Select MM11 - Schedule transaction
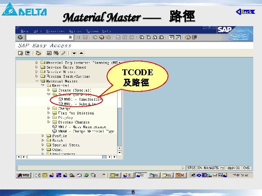Screen dimensions: 262x196 [77, 104]
